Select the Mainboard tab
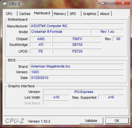Image resolution: width=132 pixels, height=128 pixels. [x=42, y=13]
